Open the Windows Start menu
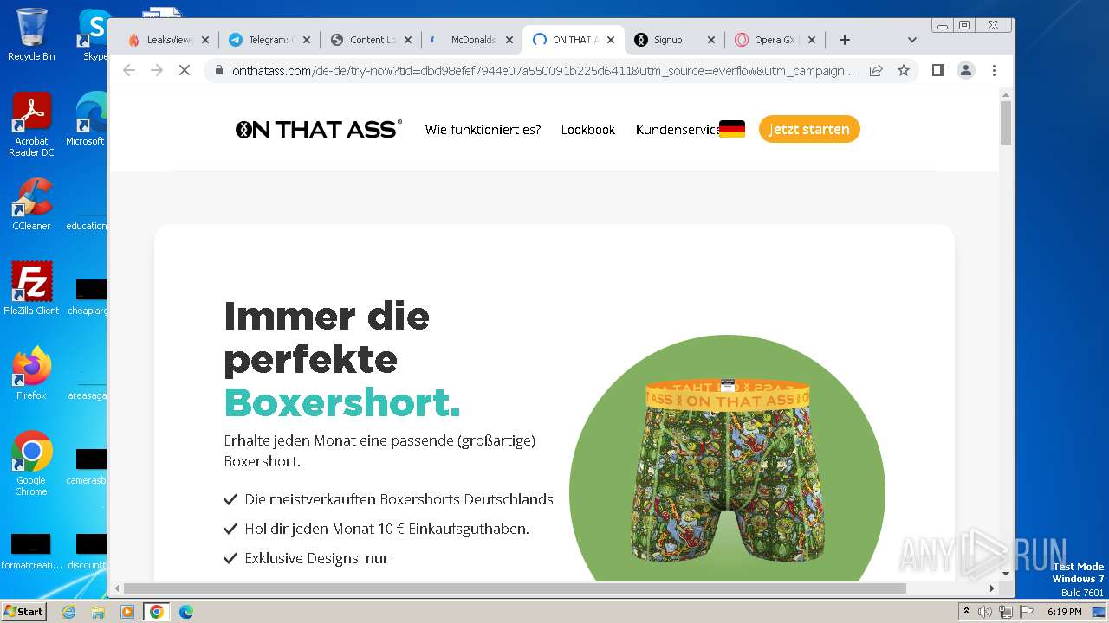Image resolution: width=1109 pixels, height=623 pixels. click(23, 612)
